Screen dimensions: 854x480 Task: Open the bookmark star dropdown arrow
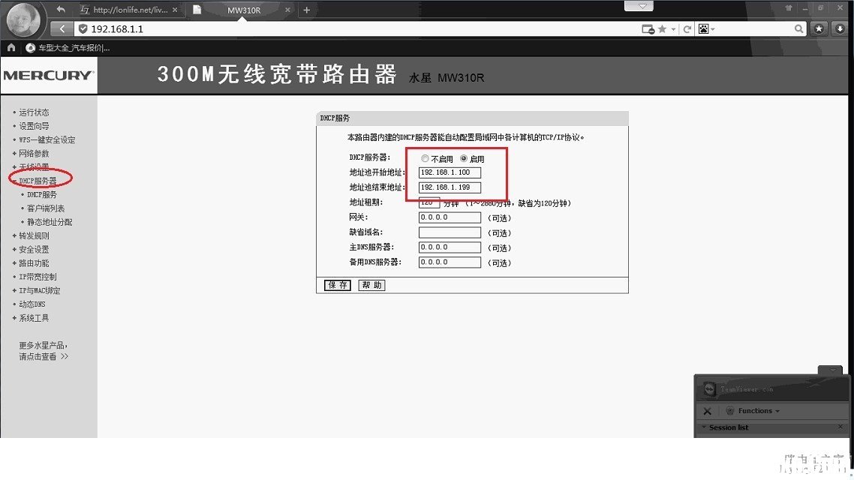pos(673,29)
